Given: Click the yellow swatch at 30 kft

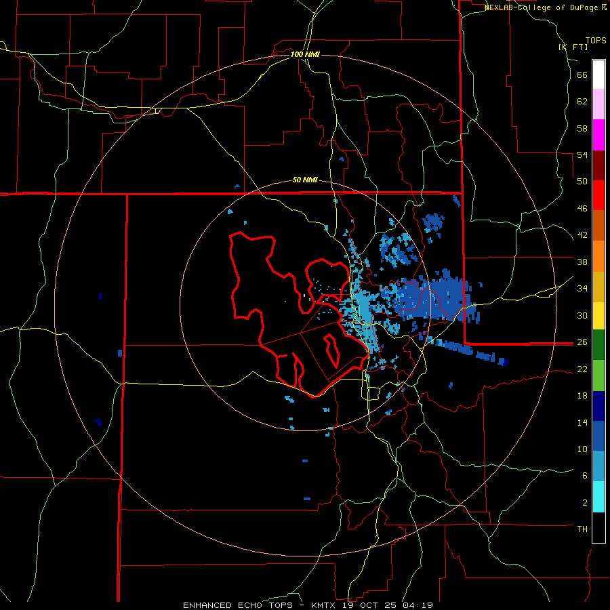Looking at the screenshot, I should [598, 316].
